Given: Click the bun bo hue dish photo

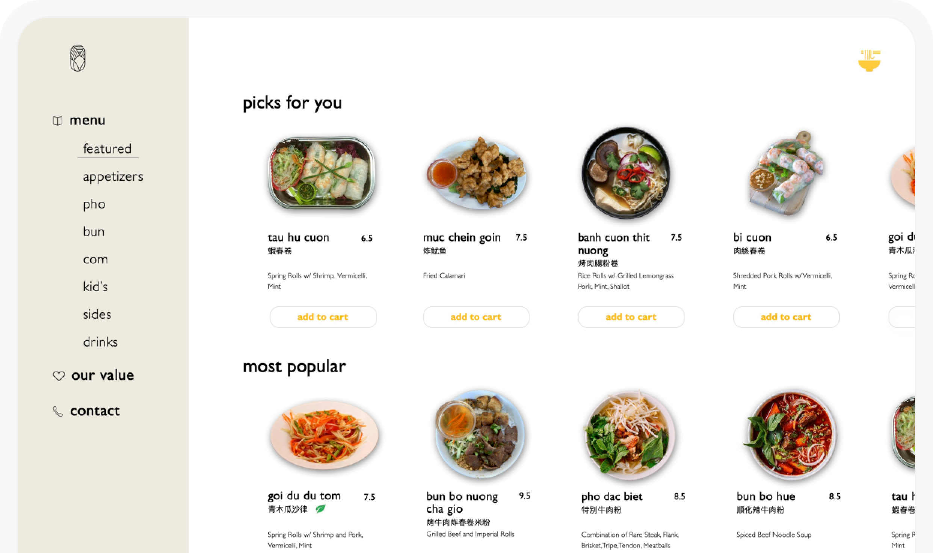Looking at the screenshot, I should pos(791,435).
